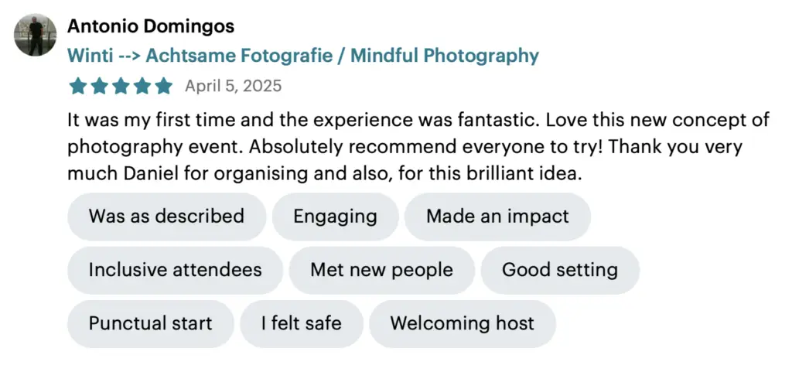Click the first rating star
Screen dimensions: 792x365
click(x=78, y=86)
